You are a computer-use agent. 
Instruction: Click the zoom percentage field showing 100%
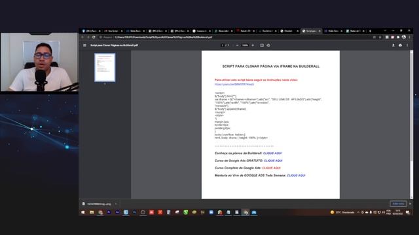pos(245,45)
